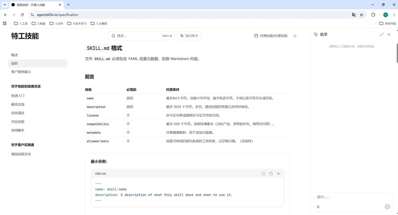Ask AI about the code block sparkle icon
Viewport: 398px width, 215px height.
click(x=279, y=174)
